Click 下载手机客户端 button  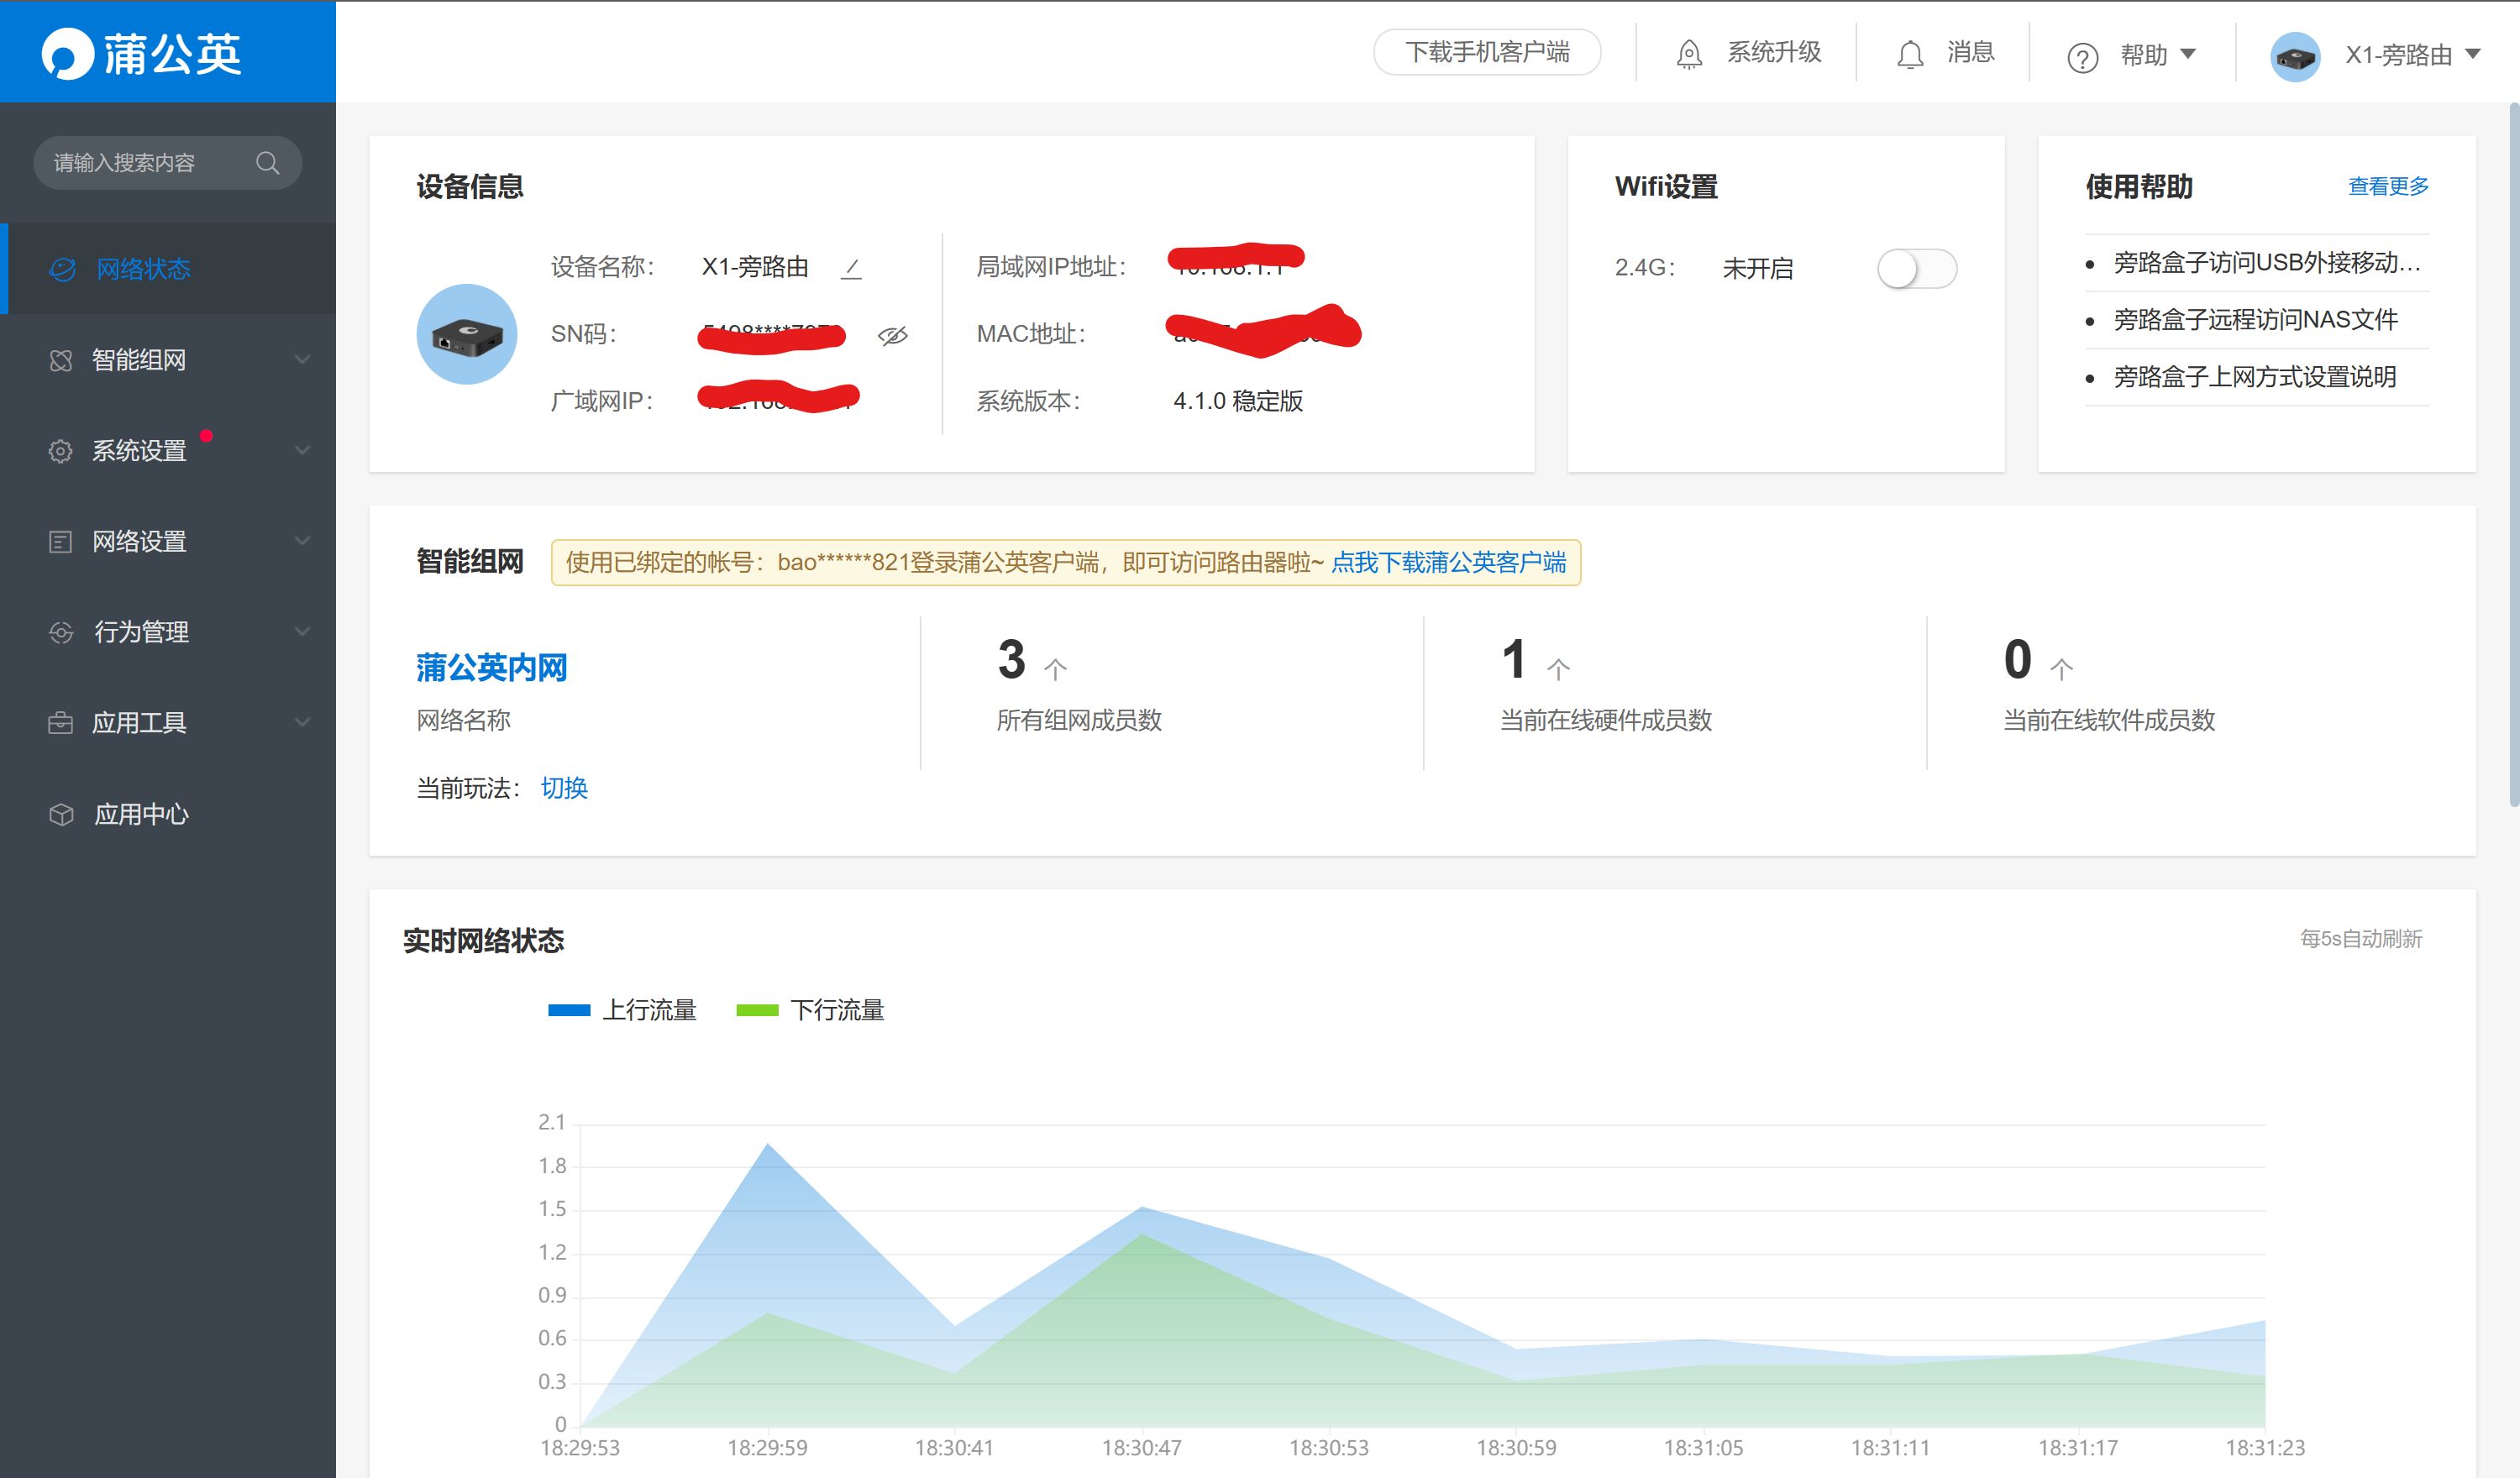click(1487, 52)
